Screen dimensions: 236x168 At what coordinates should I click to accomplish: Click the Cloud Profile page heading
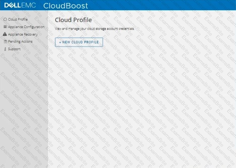[73, 20]
